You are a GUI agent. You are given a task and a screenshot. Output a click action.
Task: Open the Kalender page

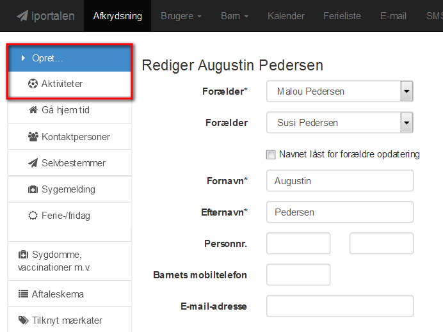click(x=286, y=16)
